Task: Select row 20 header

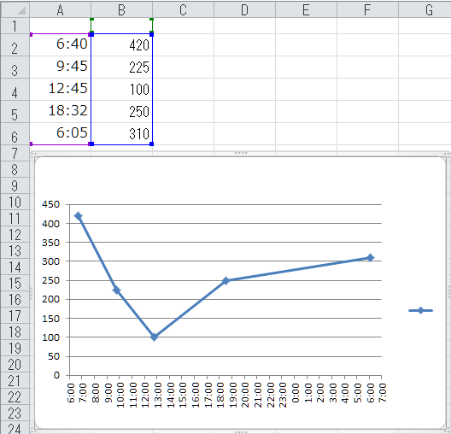Action: [15, 365]
